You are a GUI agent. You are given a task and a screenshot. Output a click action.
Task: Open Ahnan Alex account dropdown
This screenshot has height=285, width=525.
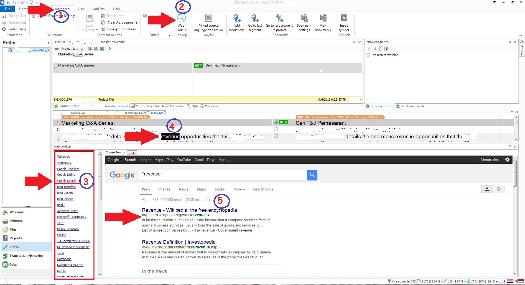pyautogui.click(x=491, y=160)
